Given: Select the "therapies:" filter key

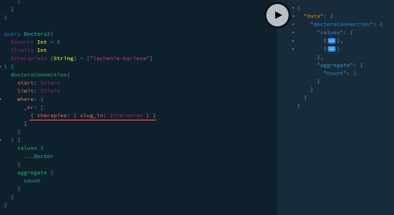Looking at the screenshot, I should coord(54,115).
